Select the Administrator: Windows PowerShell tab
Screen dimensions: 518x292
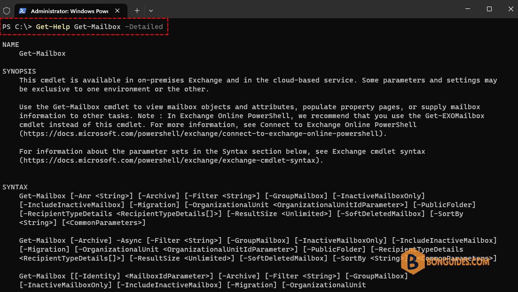(71, 11)
